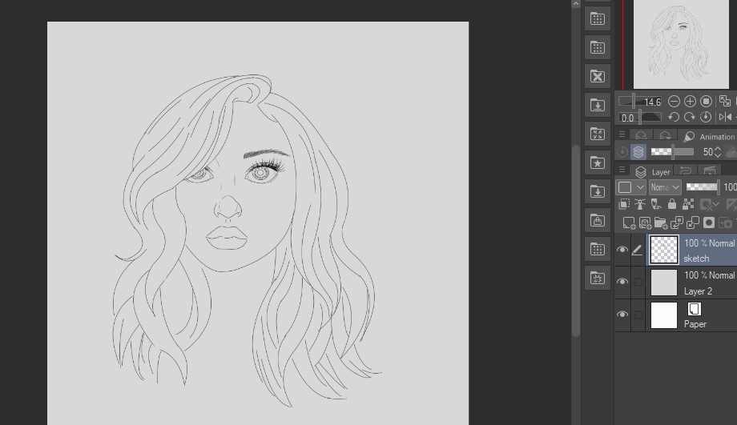This screenshot has width=737, height=425.
Task: Open the auto action tab with clapperboard icon
Action: click(x=710, y=171)
